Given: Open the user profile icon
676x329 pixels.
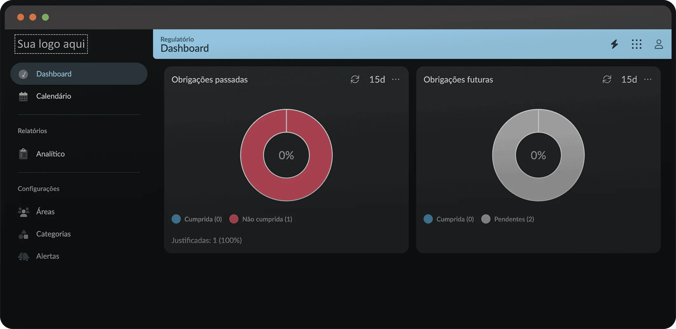Looking at the screenshot, I should click(659, 44).
